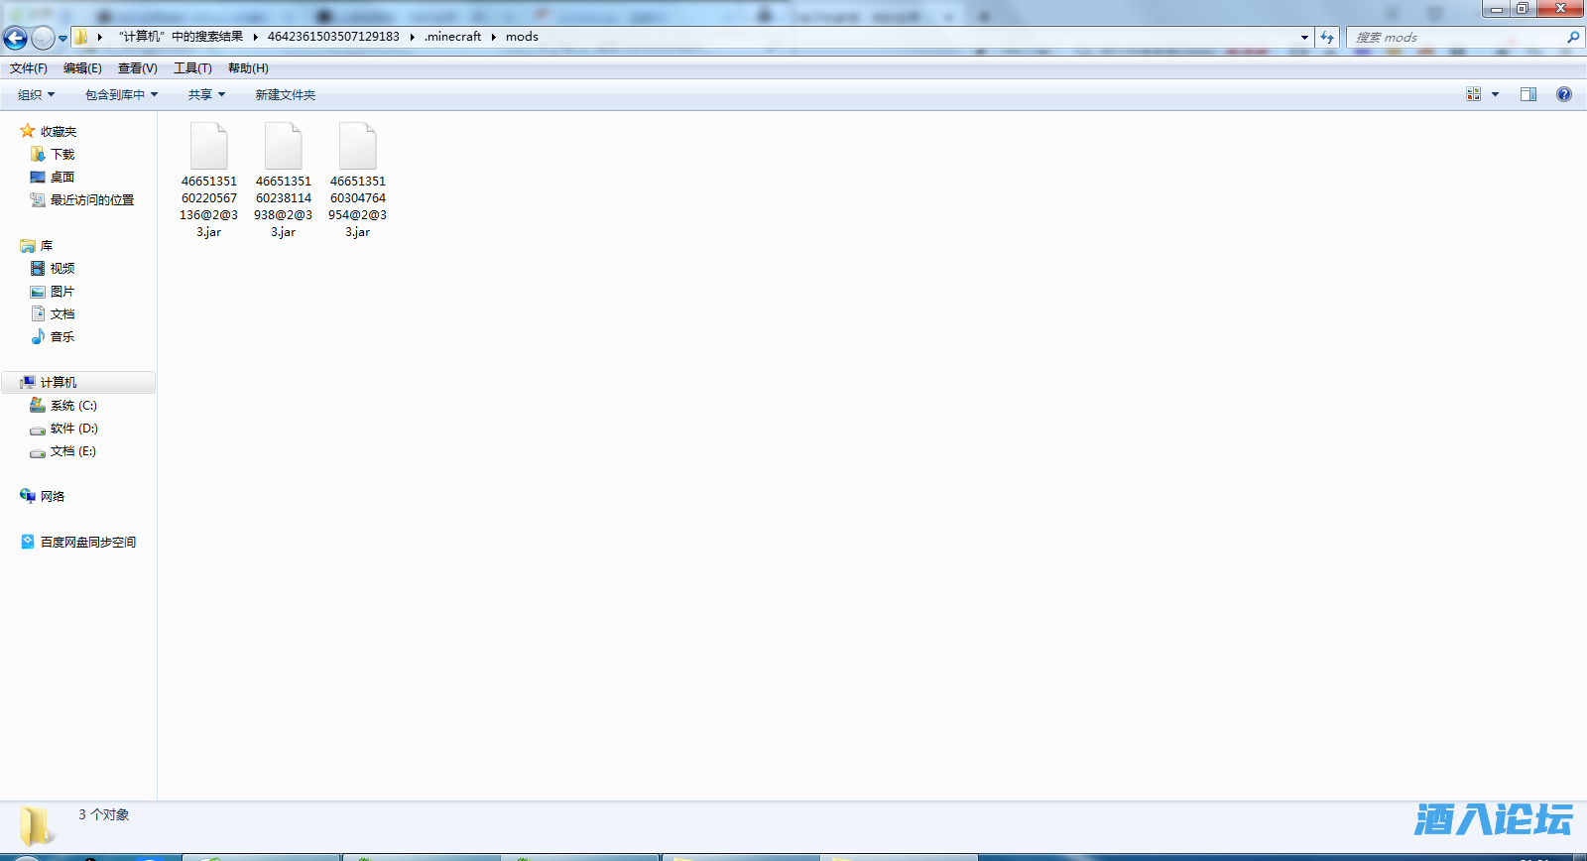Click the mods breadcrumb segment
Screen dimensions: 1587x861
[522, 37]
